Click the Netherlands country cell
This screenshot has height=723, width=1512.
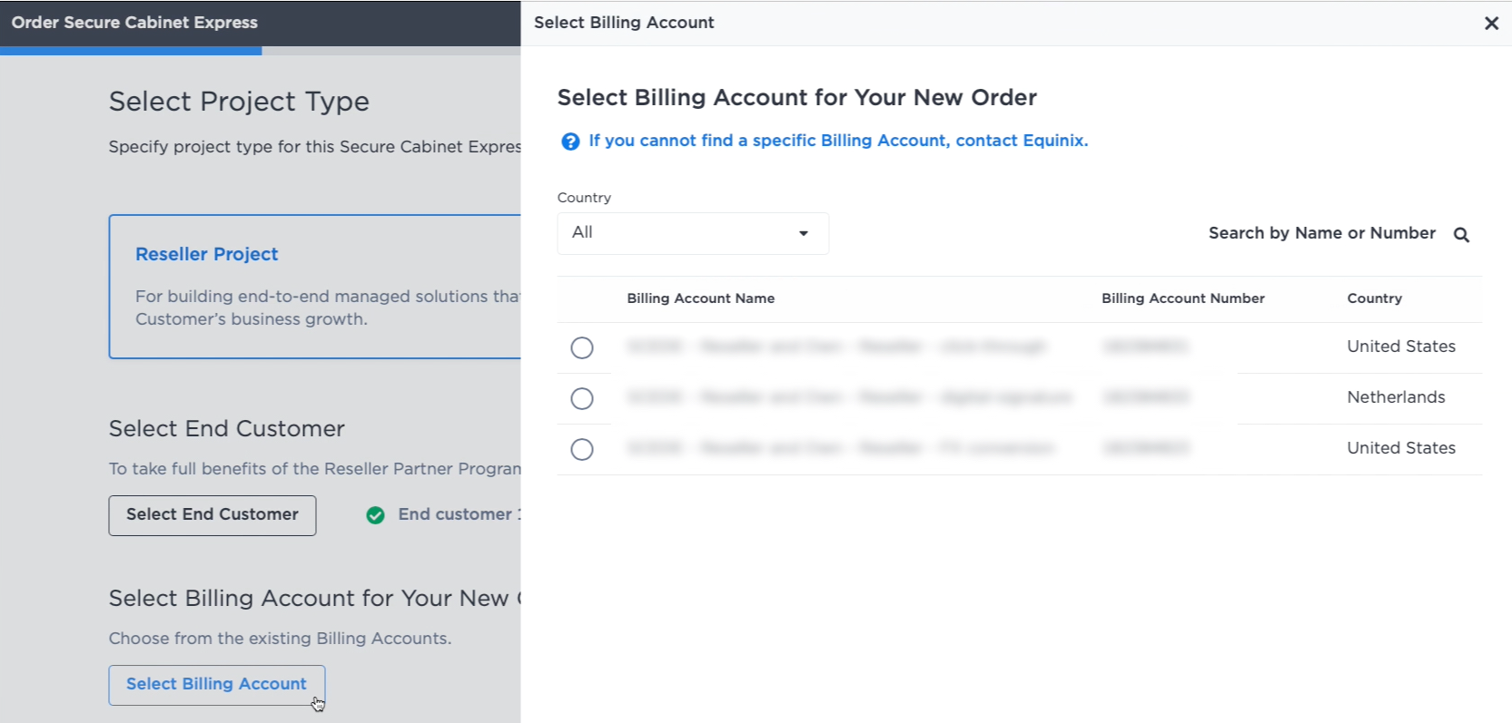(x=1396, y=397)
